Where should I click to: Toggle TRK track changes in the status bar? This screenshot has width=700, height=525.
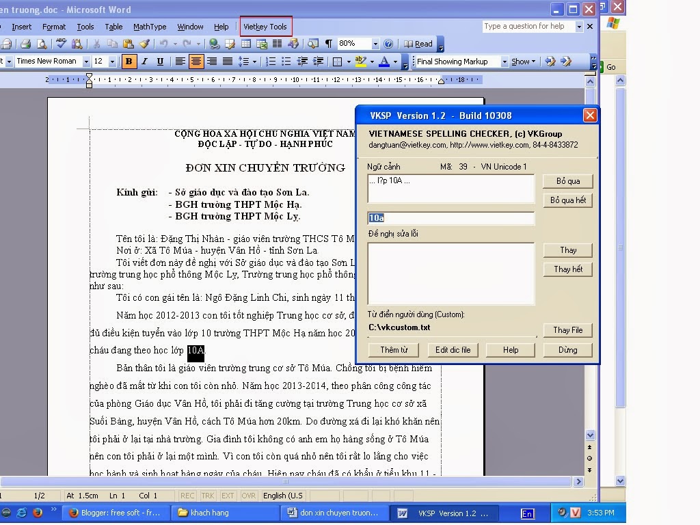click(x=208, y=496)
